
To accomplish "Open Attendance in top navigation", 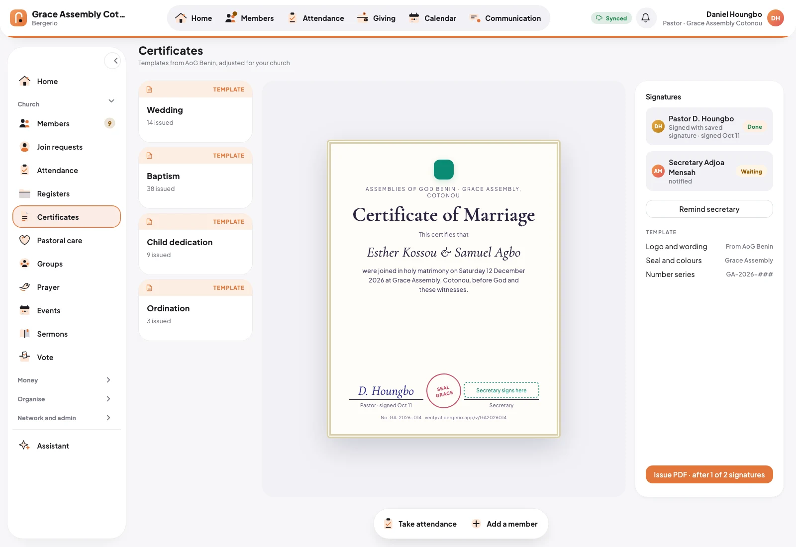I will pyautogui.click(x=315, y=18).
